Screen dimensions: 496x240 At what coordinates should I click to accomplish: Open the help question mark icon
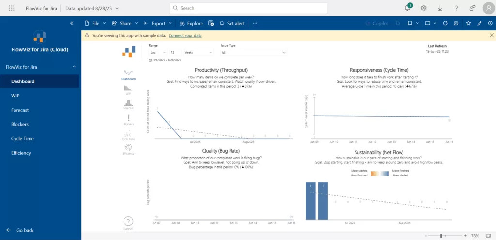pyautogui.click(x=456, y=8)
